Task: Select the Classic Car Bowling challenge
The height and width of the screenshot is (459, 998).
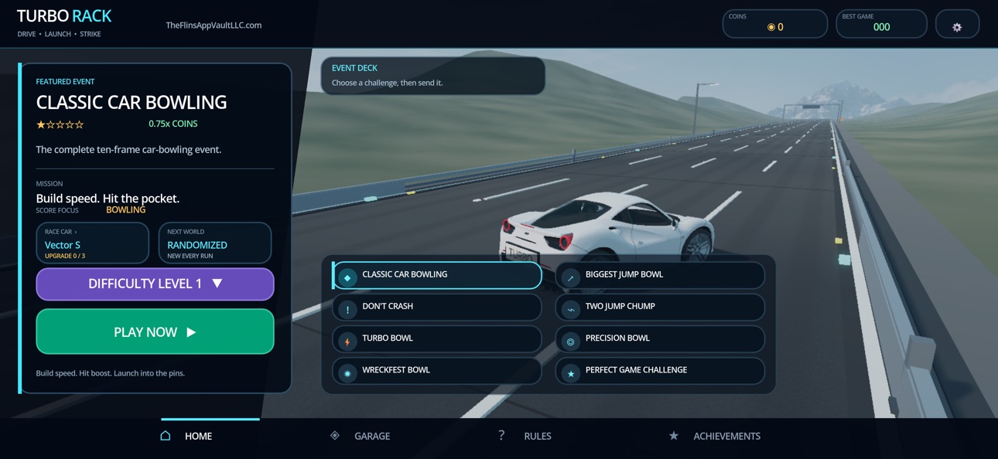Action: 437,275
